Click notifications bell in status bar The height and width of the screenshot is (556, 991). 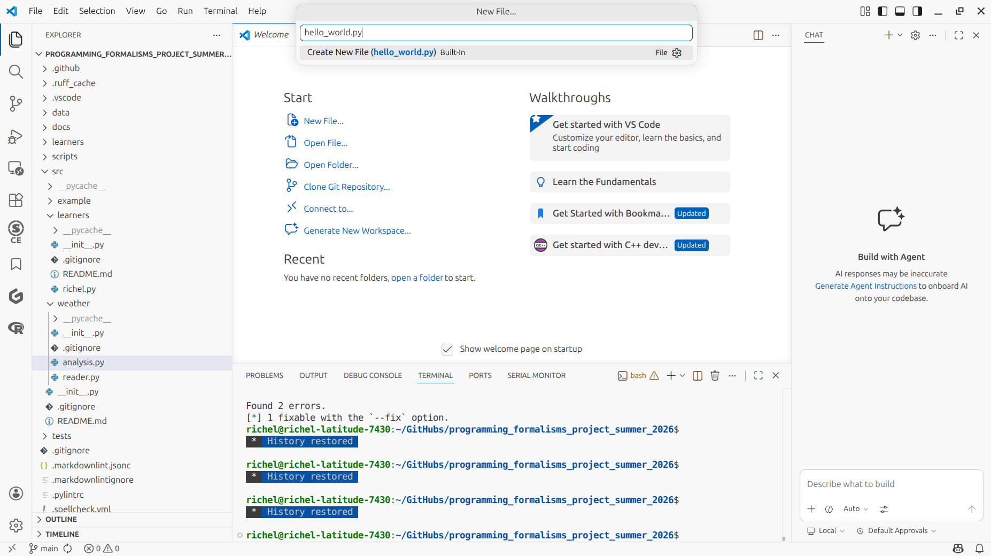coord(979,549)
